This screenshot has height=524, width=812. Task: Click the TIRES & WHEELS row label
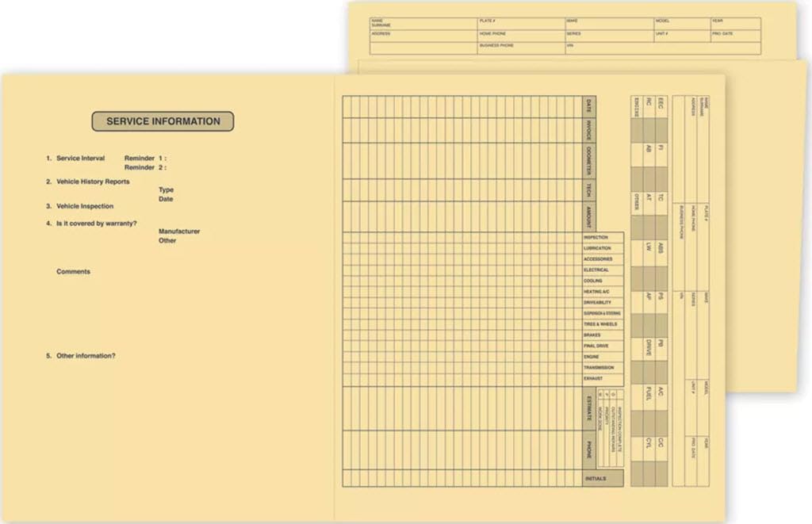pyautogui.click(x=603, y=324)
